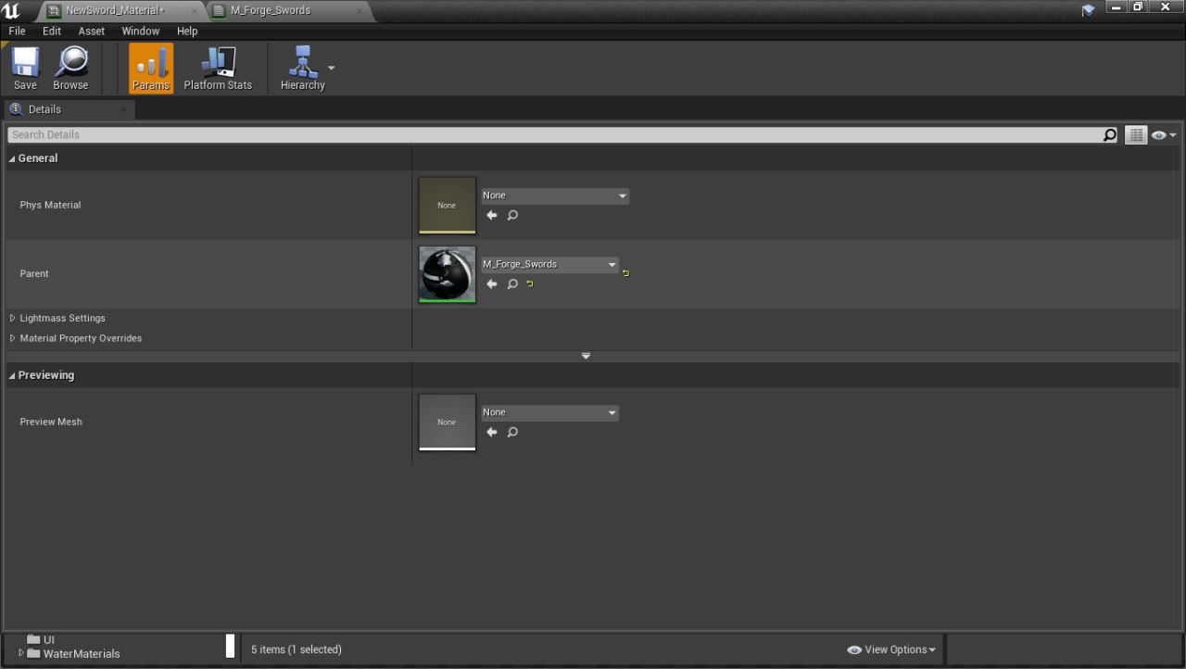Click the Preview Mesh label
The height and width of the screenshot is (669, 1186).
click(51, 422)
